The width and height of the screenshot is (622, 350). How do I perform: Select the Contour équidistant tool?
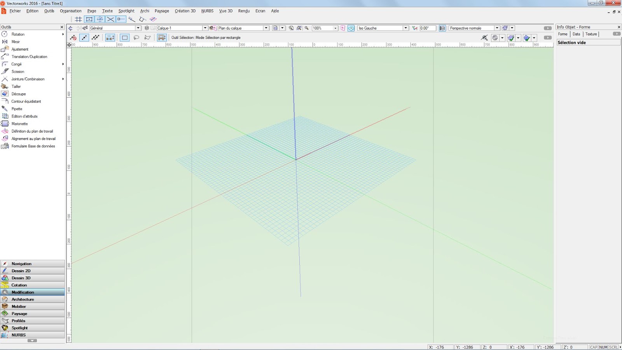tap(26, 101)
